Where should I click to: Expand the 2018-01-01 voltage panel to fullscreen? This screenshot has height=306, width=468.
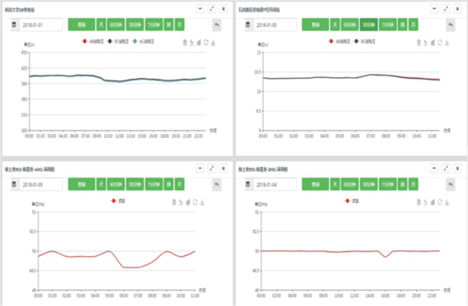[212, 9]
